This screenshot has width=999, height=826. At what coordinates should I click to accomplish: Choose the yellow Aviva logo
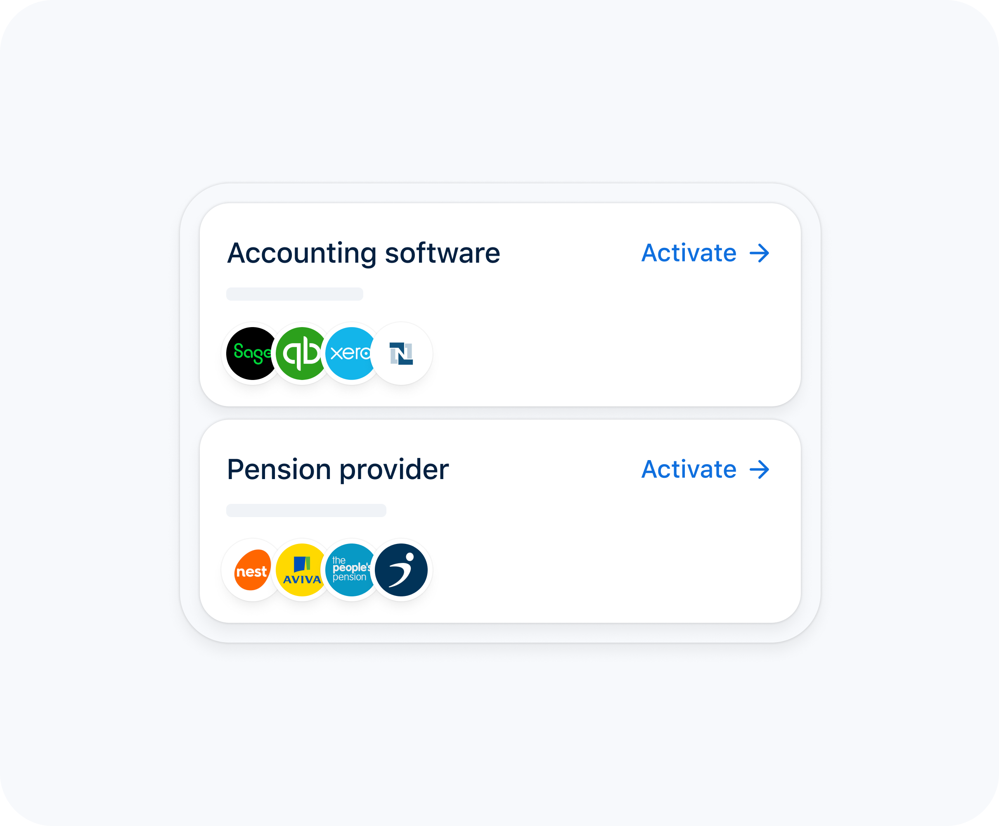click(301, 570)
